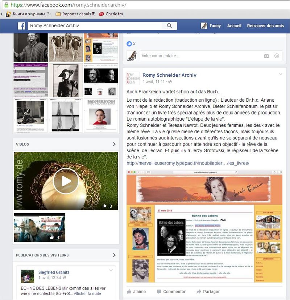Open bearded man in poncho photo
This screenshot has width=290, height=300.
coord(30,48)
